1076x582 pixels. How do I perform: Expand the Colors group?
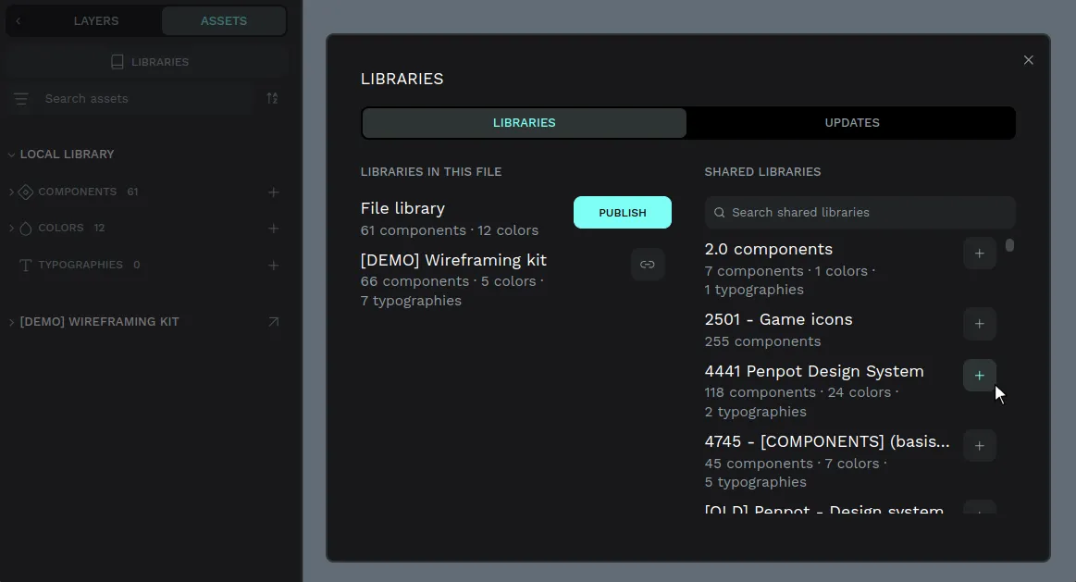pyautogui.click(x=12, y=229)
